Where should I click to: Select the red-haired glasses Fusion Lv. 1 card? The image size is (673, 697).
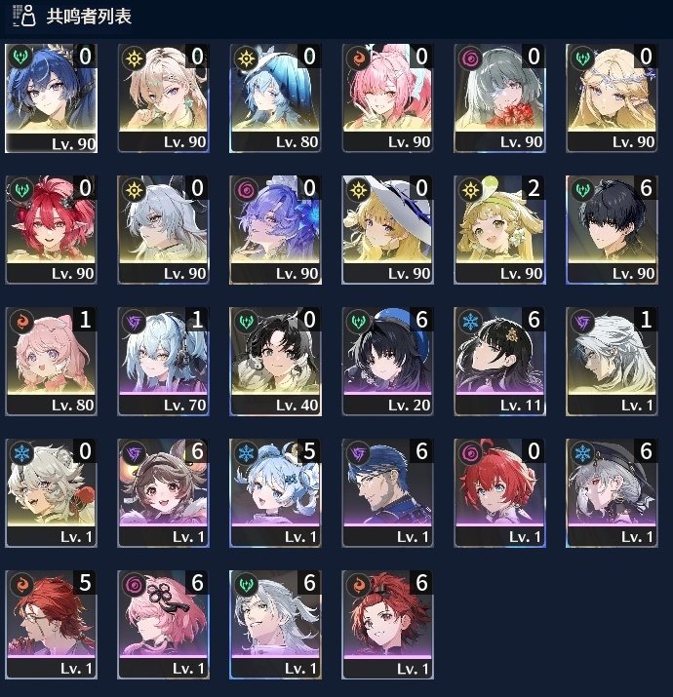(51, 625)
